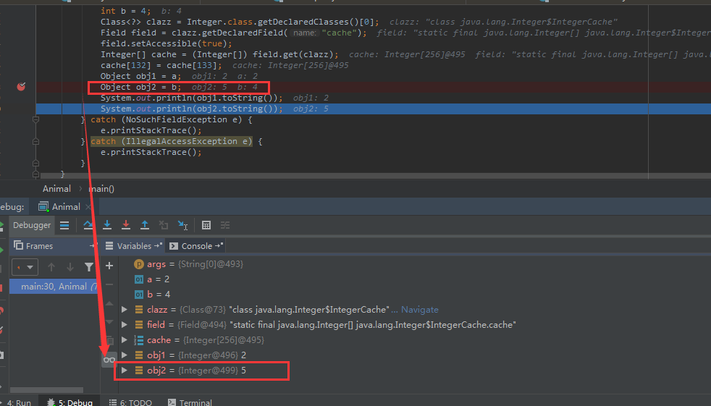The image size is (711, 406).
Task: Click the fold end marker below the last printStackTrace
Action: (x=35, y=163)
